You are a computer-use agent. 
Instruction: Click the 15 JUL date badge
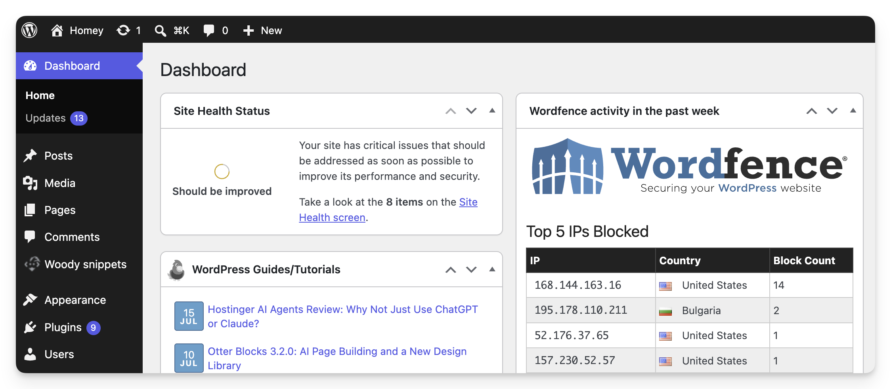tap(189, 316)
